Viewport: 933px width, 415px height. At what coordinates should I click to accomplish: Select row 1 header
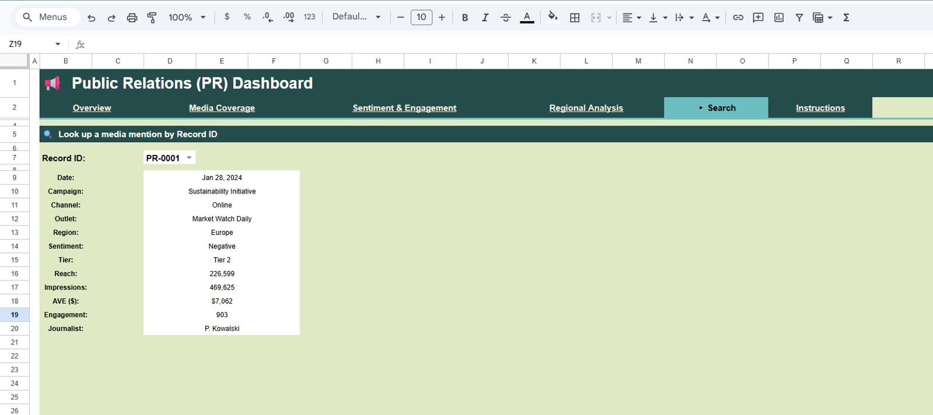point(15,83)
